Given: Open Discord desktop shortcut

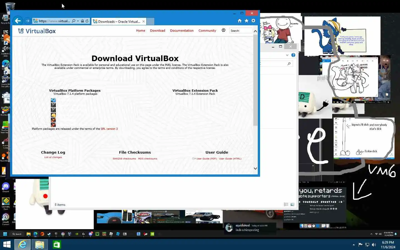Looking at the screenshot, I should [6, 187].
